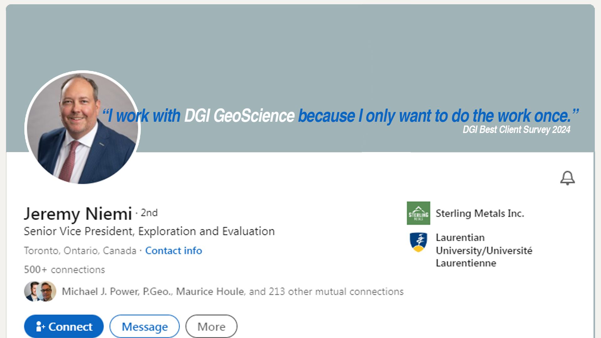Open the Sterling Metals logo icon
Viewport: 601px width, 338px height.
419,213
